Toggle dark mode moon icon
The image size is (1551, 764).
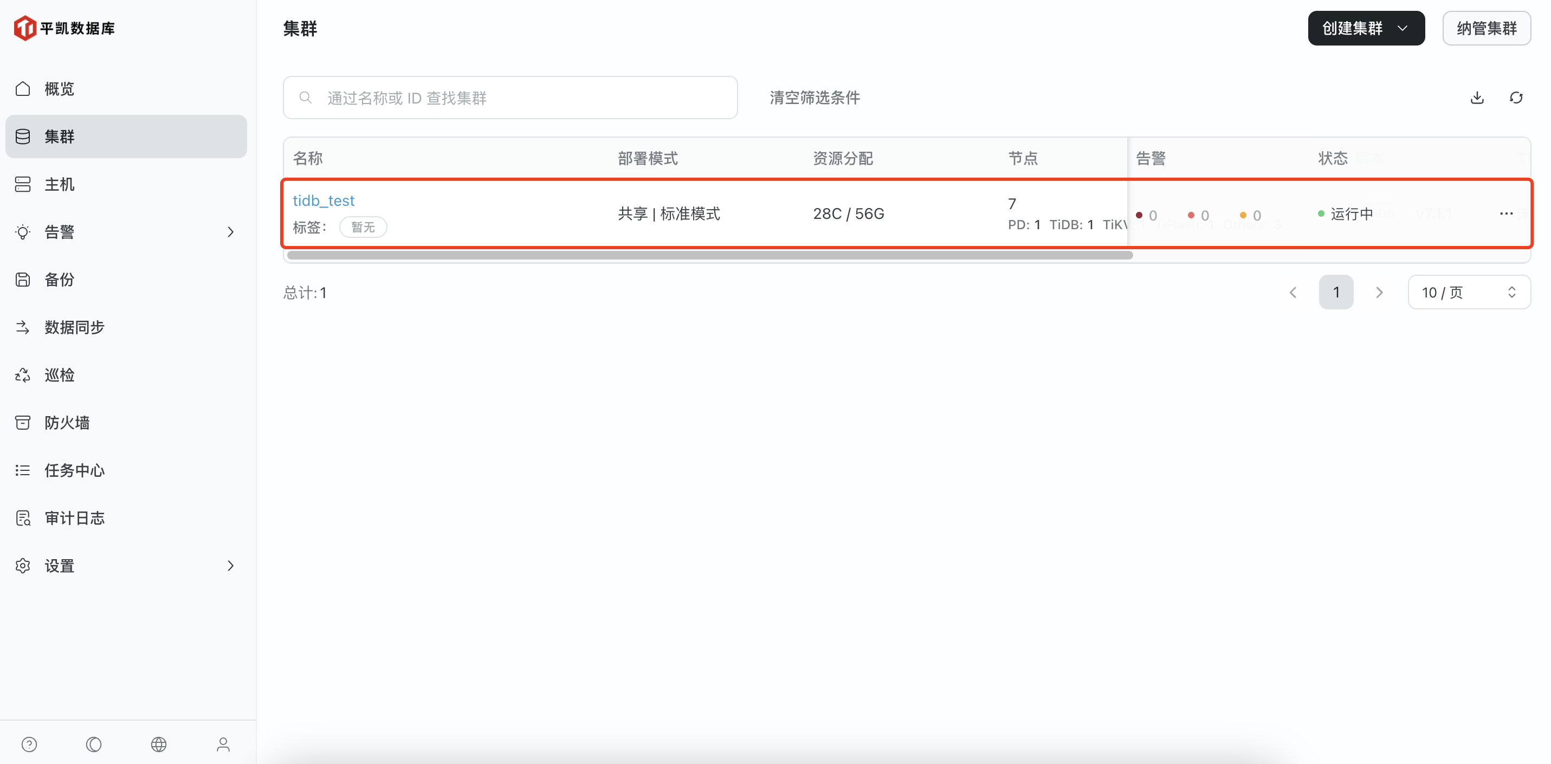(94, 744)
